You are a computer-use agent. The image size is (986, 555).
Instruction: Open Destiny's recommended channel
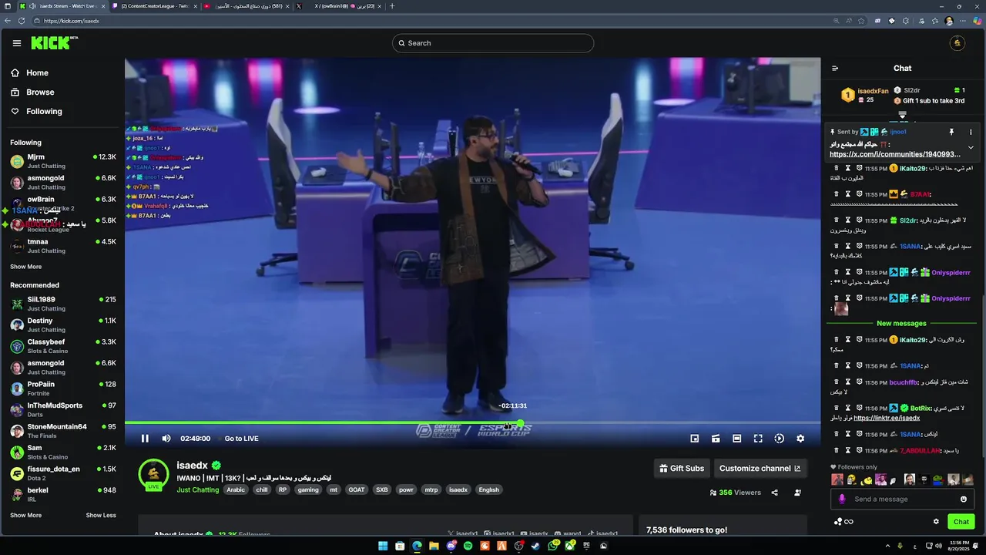pyautogui.click(x=63, y=325)
